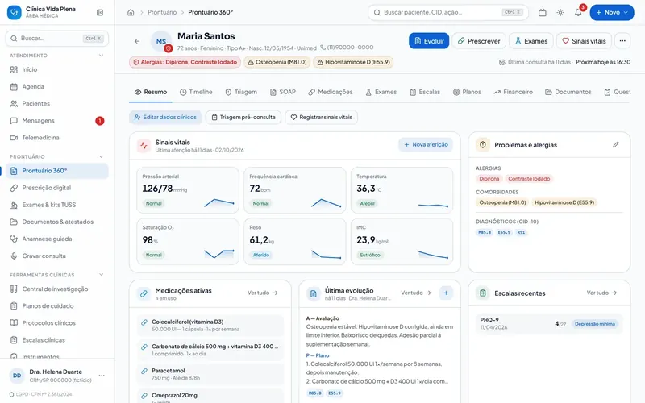
Task: Open Documentos & atestados in sidebar
Action: (56, 222)
